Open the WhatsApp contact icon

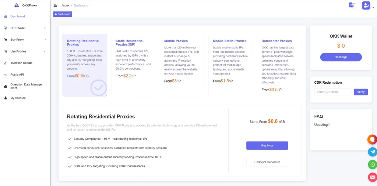click(373, 165)
